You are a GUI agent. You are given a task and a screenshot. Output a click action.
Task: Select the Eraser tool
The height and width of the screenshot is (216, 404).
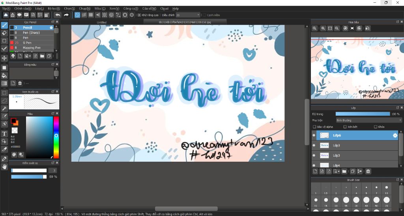pyautogui.click(x=4, y=33)
